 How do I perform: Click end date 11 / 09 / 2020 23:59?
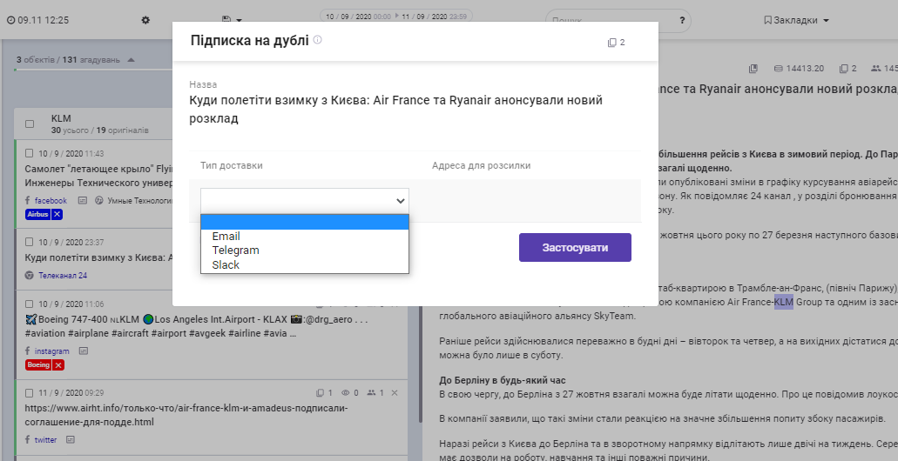434,17
